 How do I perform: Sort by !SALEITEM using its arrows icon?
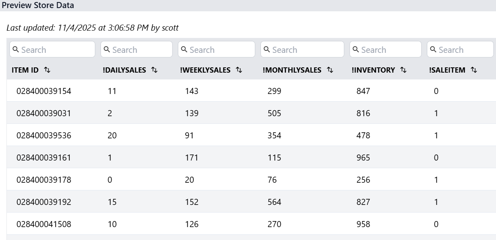[474, 70]
